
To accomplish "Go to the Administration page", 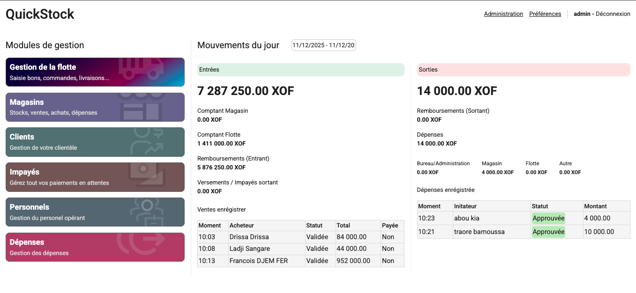I will [x=503, y=14].
